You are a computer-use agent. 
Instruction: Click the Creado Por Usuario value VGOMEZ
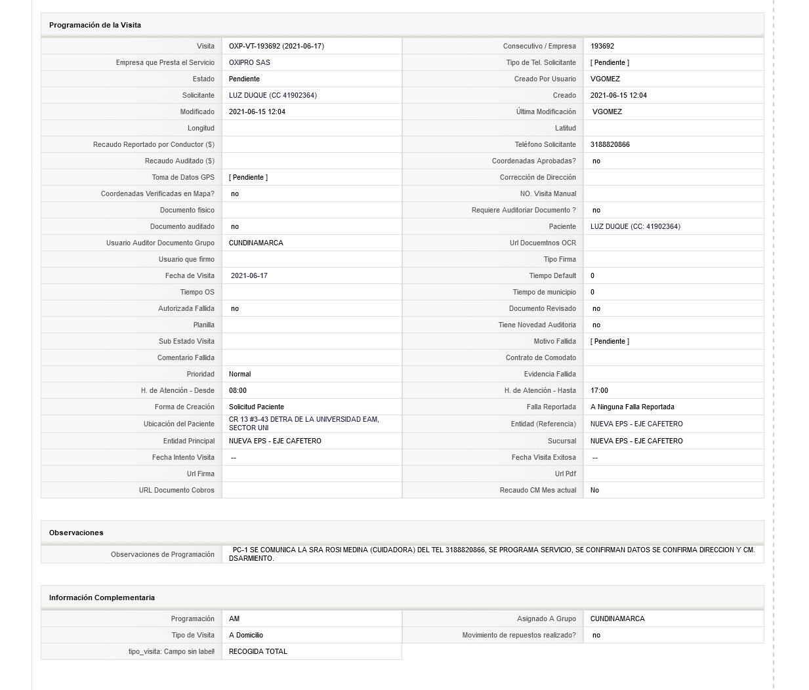605,79
